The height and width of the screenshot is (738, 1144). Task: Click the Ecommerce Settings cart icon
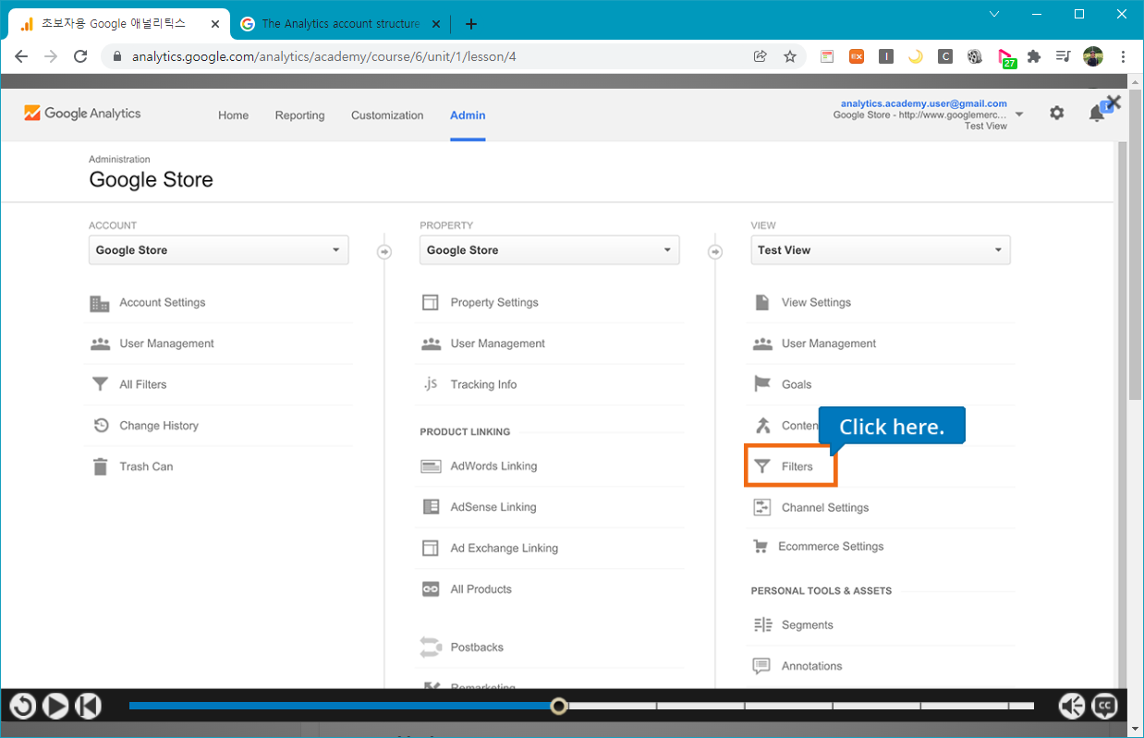click(x=761, y=547)
